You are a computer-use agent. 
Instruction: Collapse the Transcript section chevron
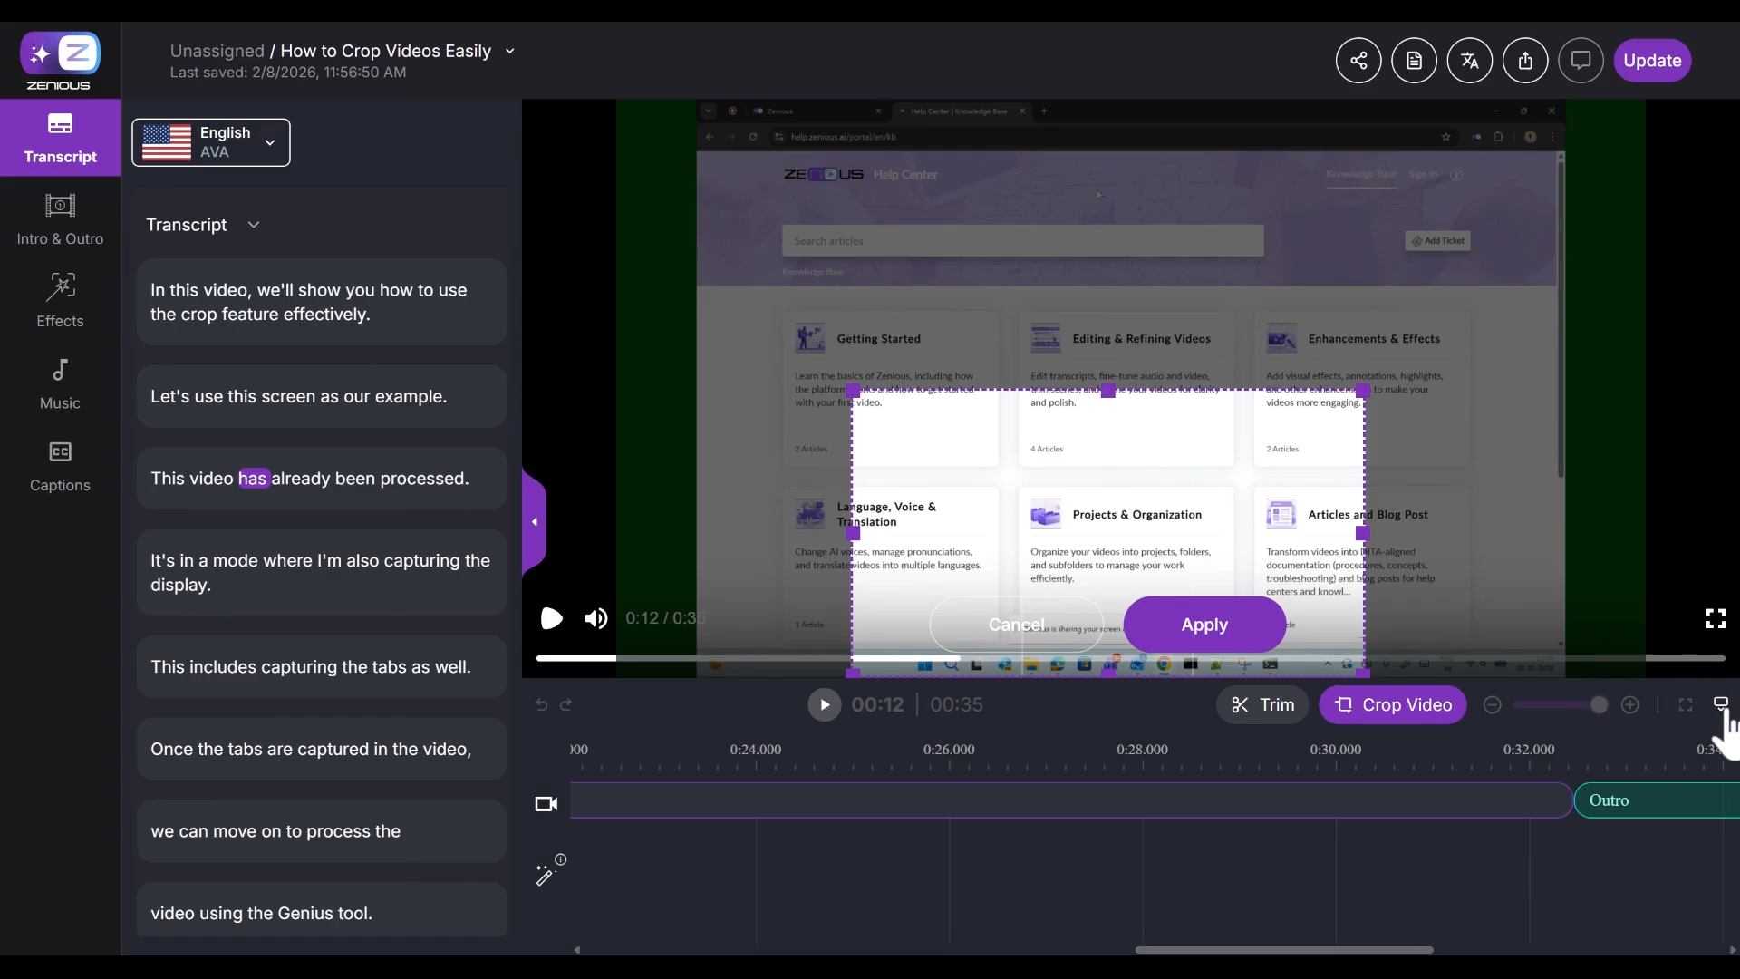point(253,225)
